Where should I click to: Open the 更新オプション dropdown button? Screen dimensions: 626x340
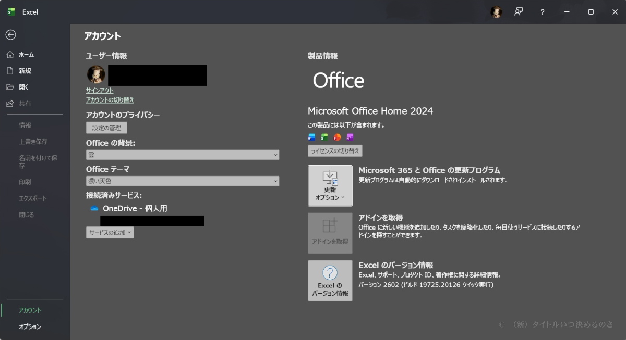[x=330, y=186]
